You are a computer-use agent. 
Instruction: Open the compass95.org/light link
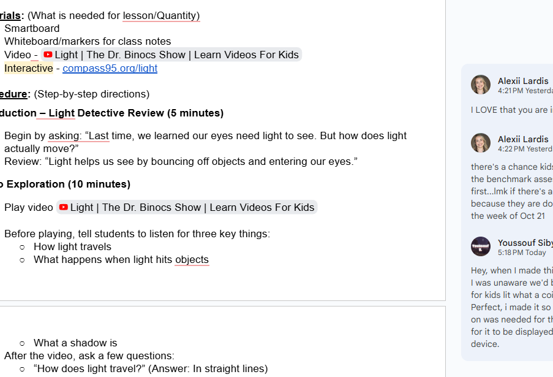pyautogui.click(x=110, y=68)
